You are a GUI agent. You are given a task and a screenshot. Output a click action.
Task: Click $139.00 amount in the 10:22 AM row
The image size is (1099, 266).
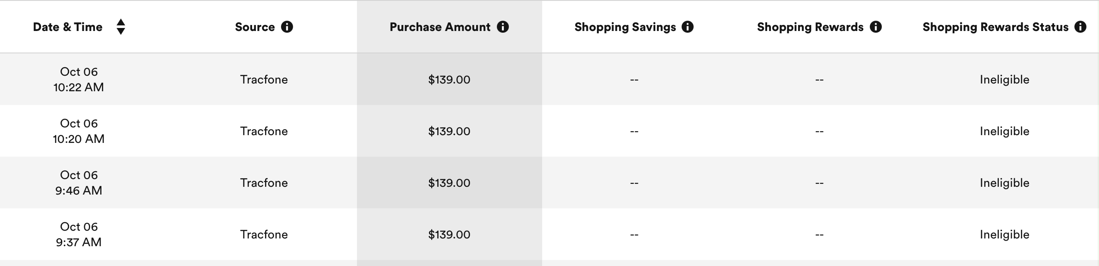click(x=449, y=80)
